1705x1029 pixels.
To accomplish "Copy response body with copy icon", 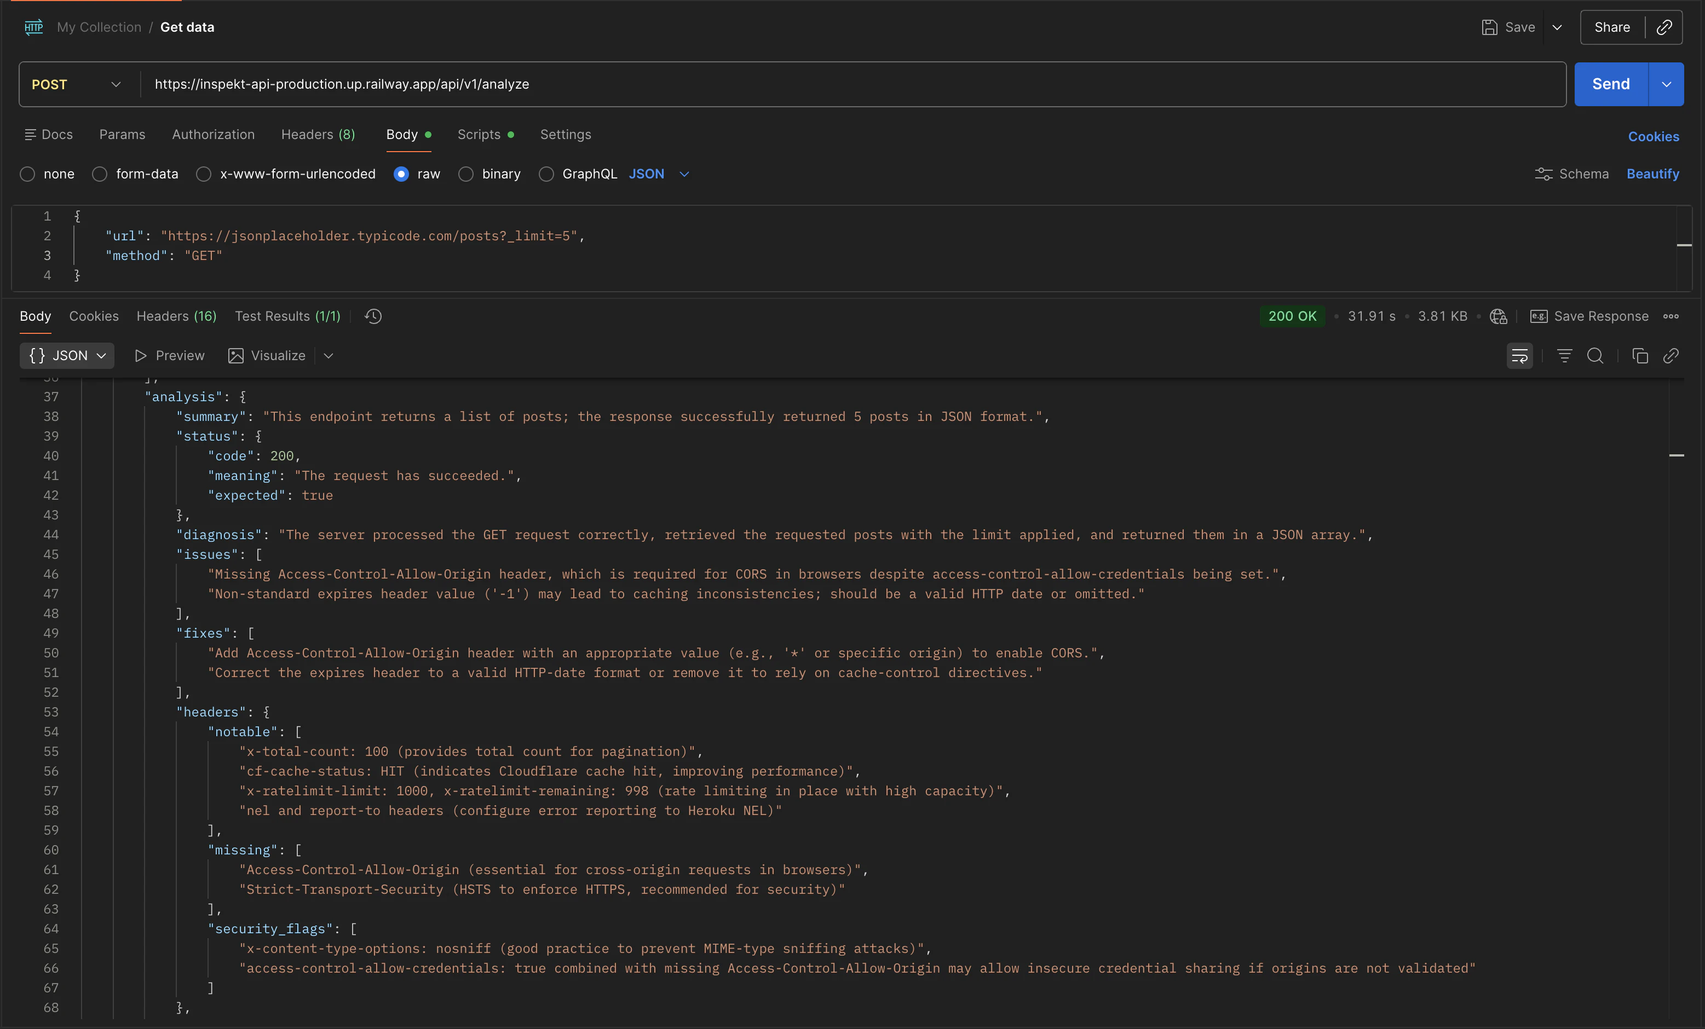I will click(x=1639, y=355).
